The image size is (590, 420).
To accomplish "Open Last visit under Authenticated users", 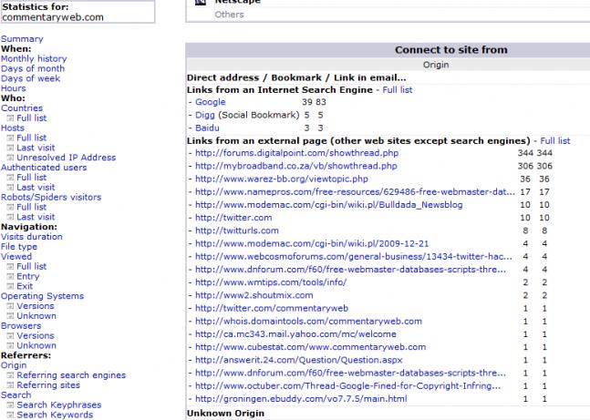I will pos(36,188).
